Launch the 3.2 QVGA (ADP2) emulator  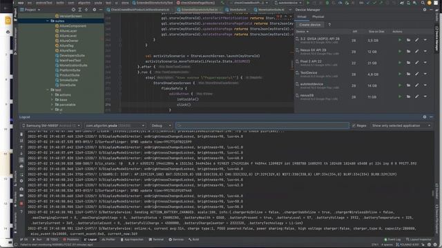(x=400, y=40)
